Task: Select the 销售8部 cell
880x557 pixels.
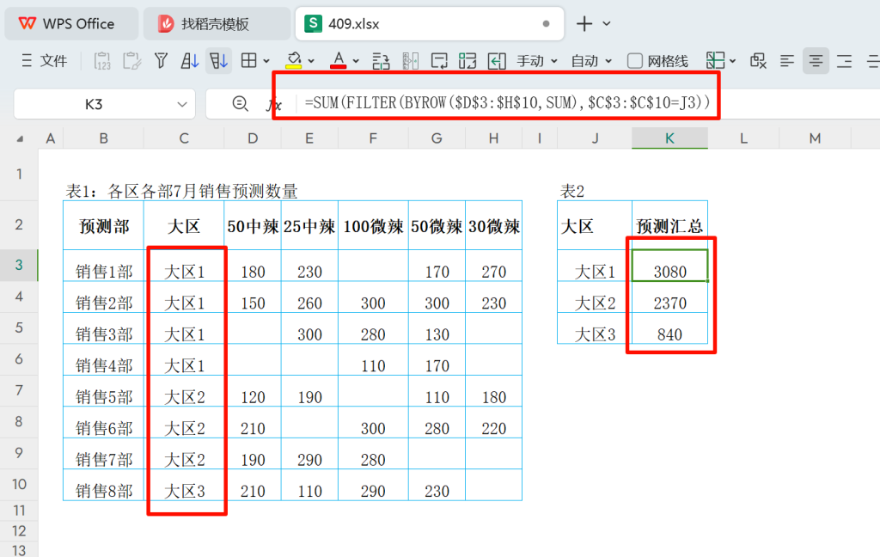Action: (x=104, y=485)
